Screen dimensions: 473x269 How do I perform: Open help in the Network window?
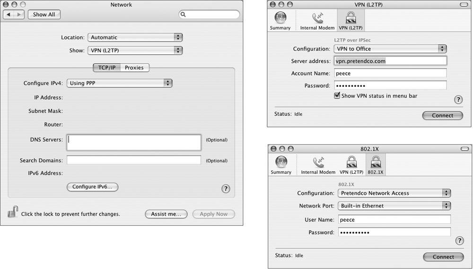click(226, 189)
